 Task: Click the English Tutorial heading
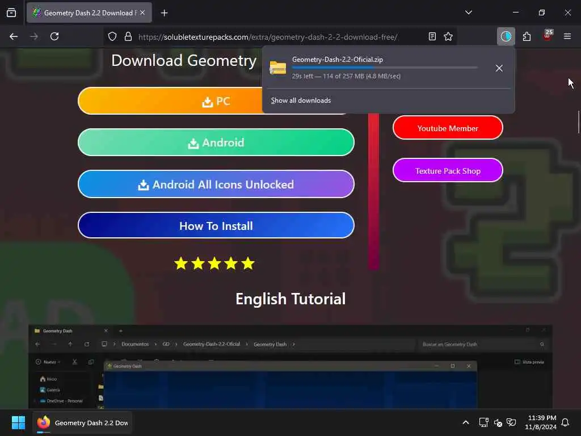[290, 299]
